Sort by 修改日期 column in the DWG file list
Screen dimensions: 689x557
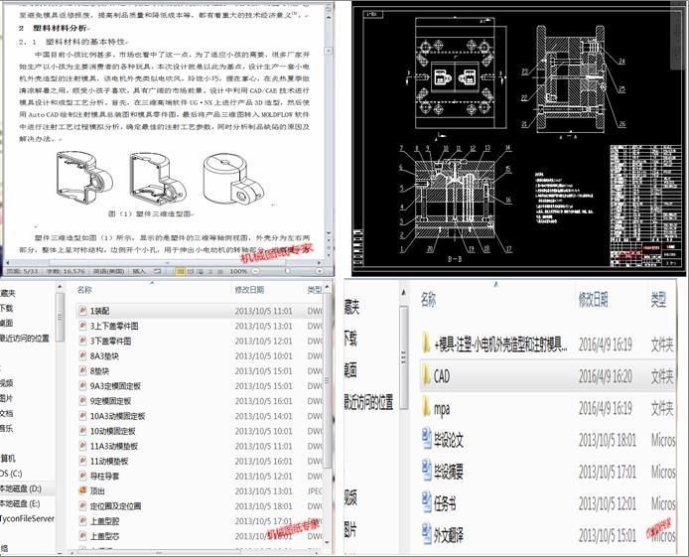pyautogui.click(x=249, y=290)
